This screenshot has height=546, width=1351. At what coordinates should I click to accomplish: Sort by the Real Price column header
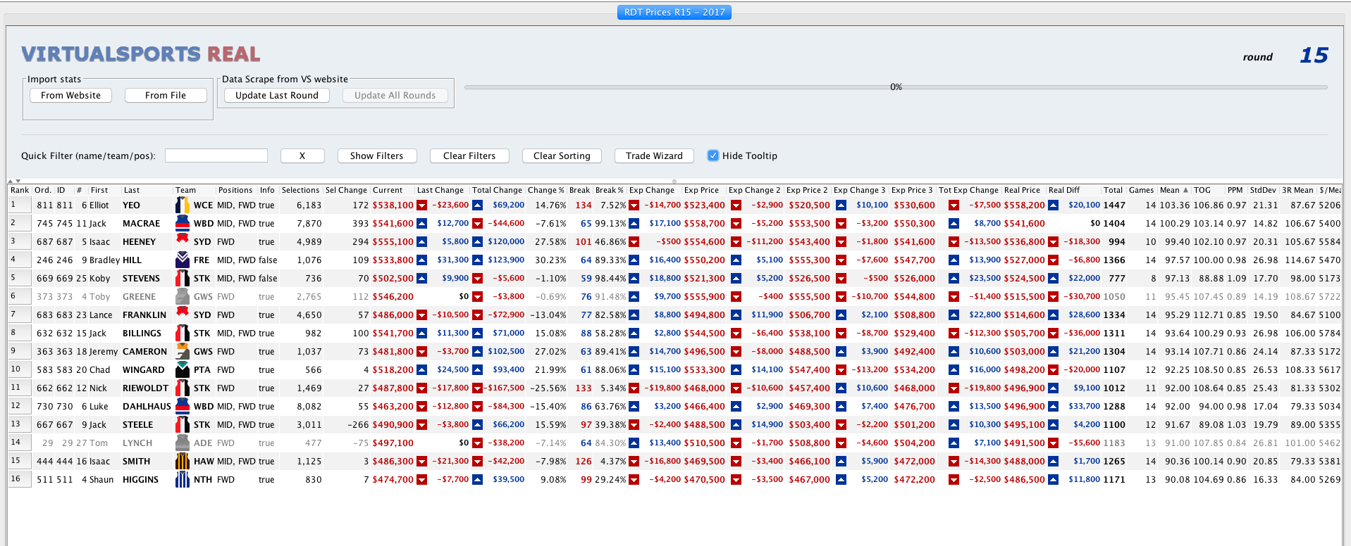[1023, 190]
